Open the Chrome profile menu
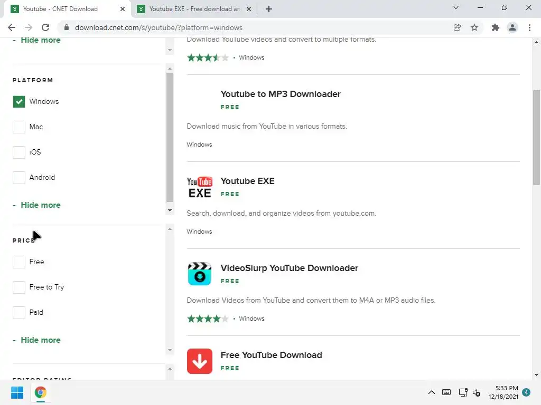The image size is (541, 405). [x=512, y=27]
